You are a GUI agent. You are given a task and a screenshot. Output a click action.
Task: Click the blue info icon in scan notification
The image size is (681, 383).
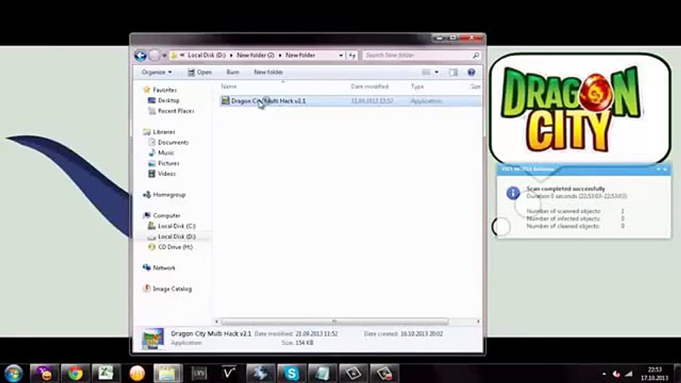(x=513, y=193)
